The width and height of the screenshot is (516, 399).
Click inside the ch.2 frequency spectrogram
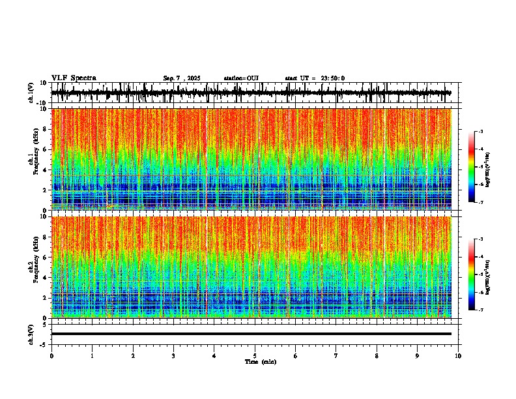(x=251, y=267)
